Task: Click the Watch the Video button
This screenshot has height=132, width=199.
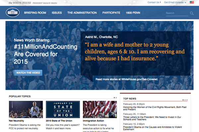Action: pos(28,73)
